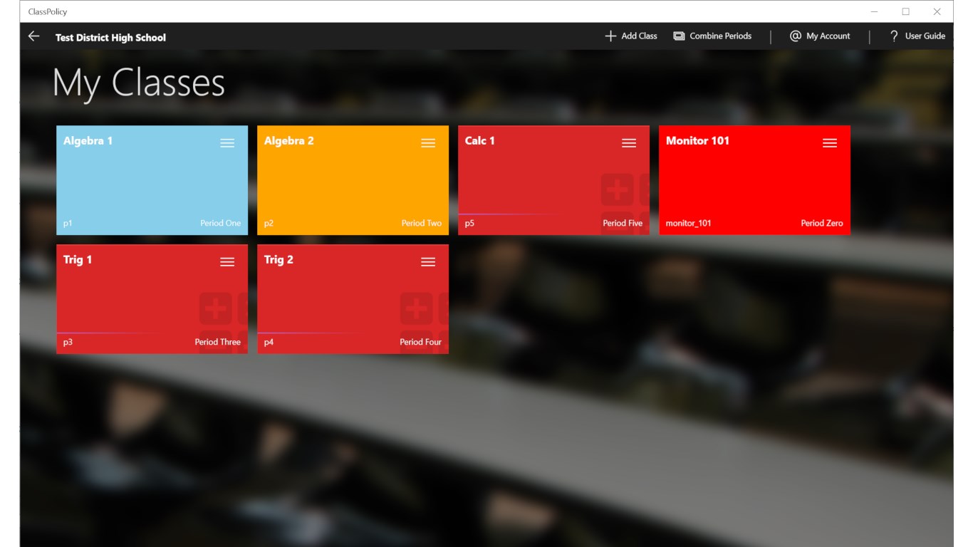Open Algebra 1 hamburger menu
The width and height of the screenshot is (973, 547).
tap(227, 143)
